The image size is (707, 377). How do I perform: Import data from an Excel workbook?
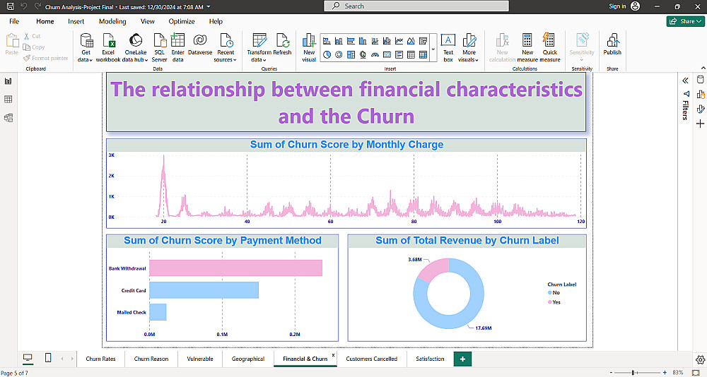point(108,47)
